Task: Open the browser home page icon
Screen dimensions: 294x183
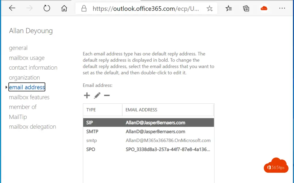Action: click(64, 8)
